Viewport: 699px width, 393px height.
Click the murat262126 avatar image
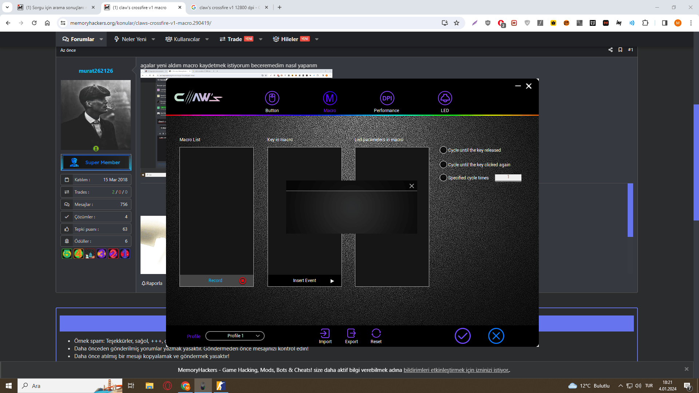click(96, 115)
